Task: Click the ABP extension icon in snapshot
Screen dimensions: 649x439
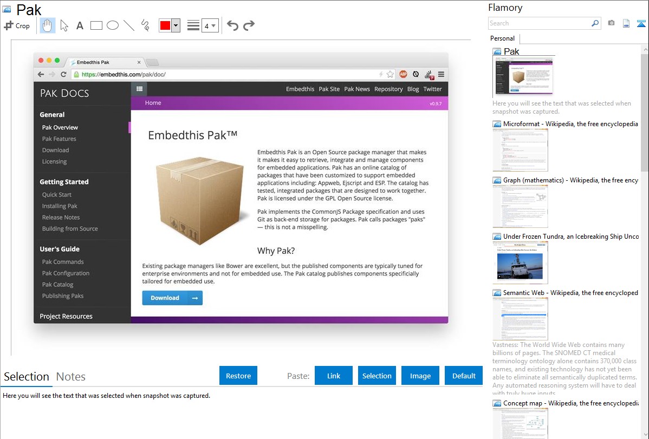Action: [x=403, y=74]
